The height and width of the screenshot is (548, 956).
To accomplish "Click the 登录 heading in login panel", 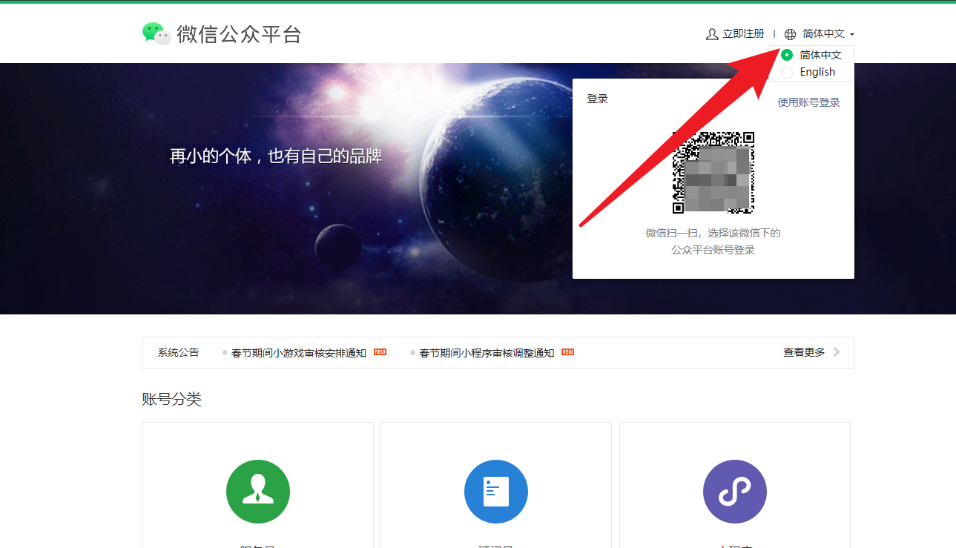I will (x=597, y=99).
